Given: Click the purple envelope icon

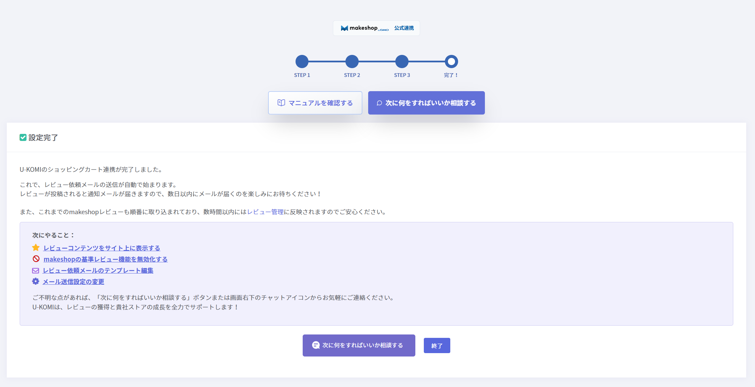Looking at the screenshot, I should pos(36,270).
